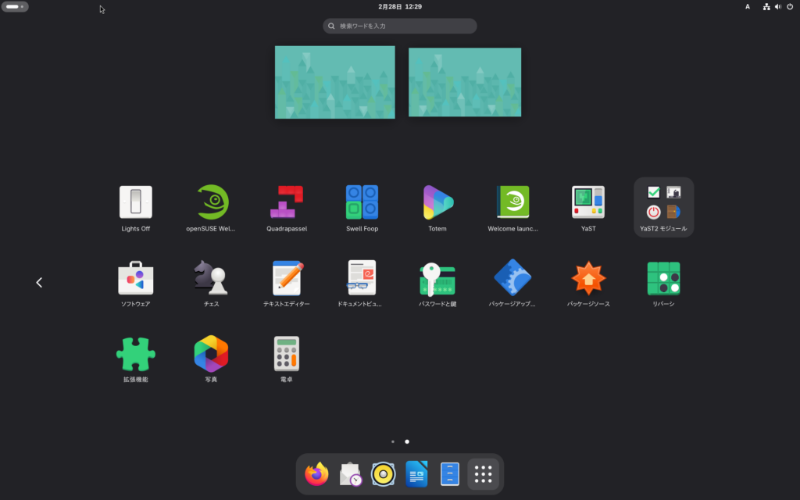Start Swell Foop from the app grid

click(362, 202)
